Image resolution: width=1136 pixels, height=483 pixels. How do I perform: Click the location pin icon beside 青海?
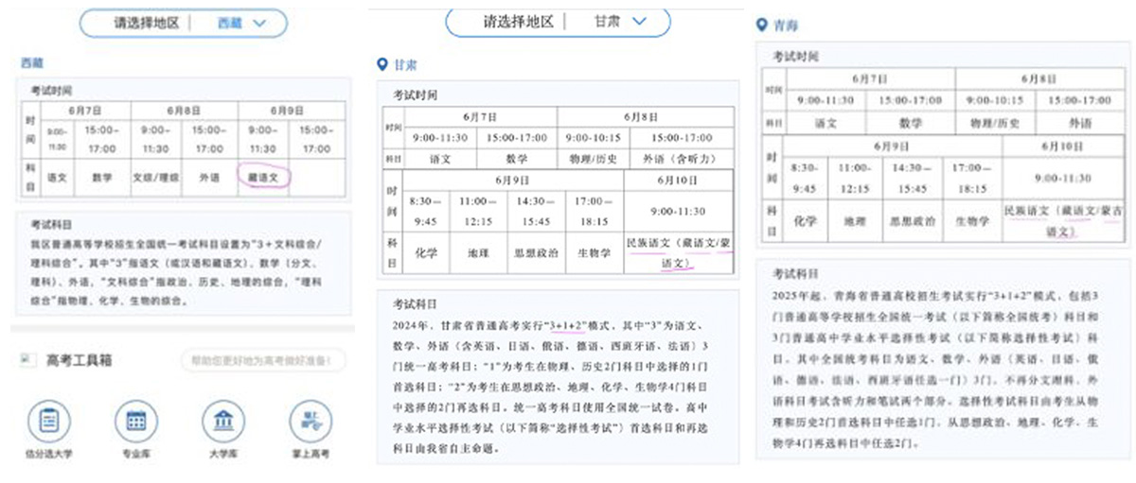763,26
